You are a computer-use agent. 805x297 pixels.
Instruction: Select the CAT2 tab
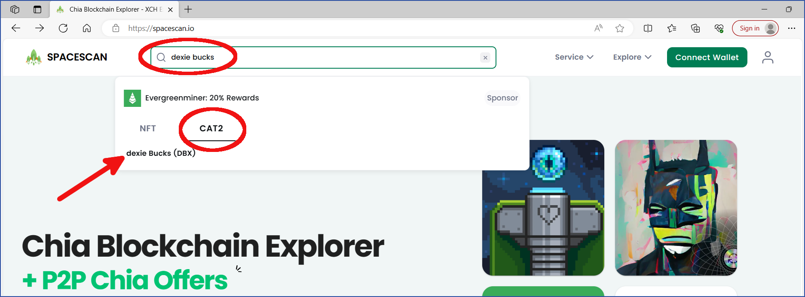(x=211, y=128)
